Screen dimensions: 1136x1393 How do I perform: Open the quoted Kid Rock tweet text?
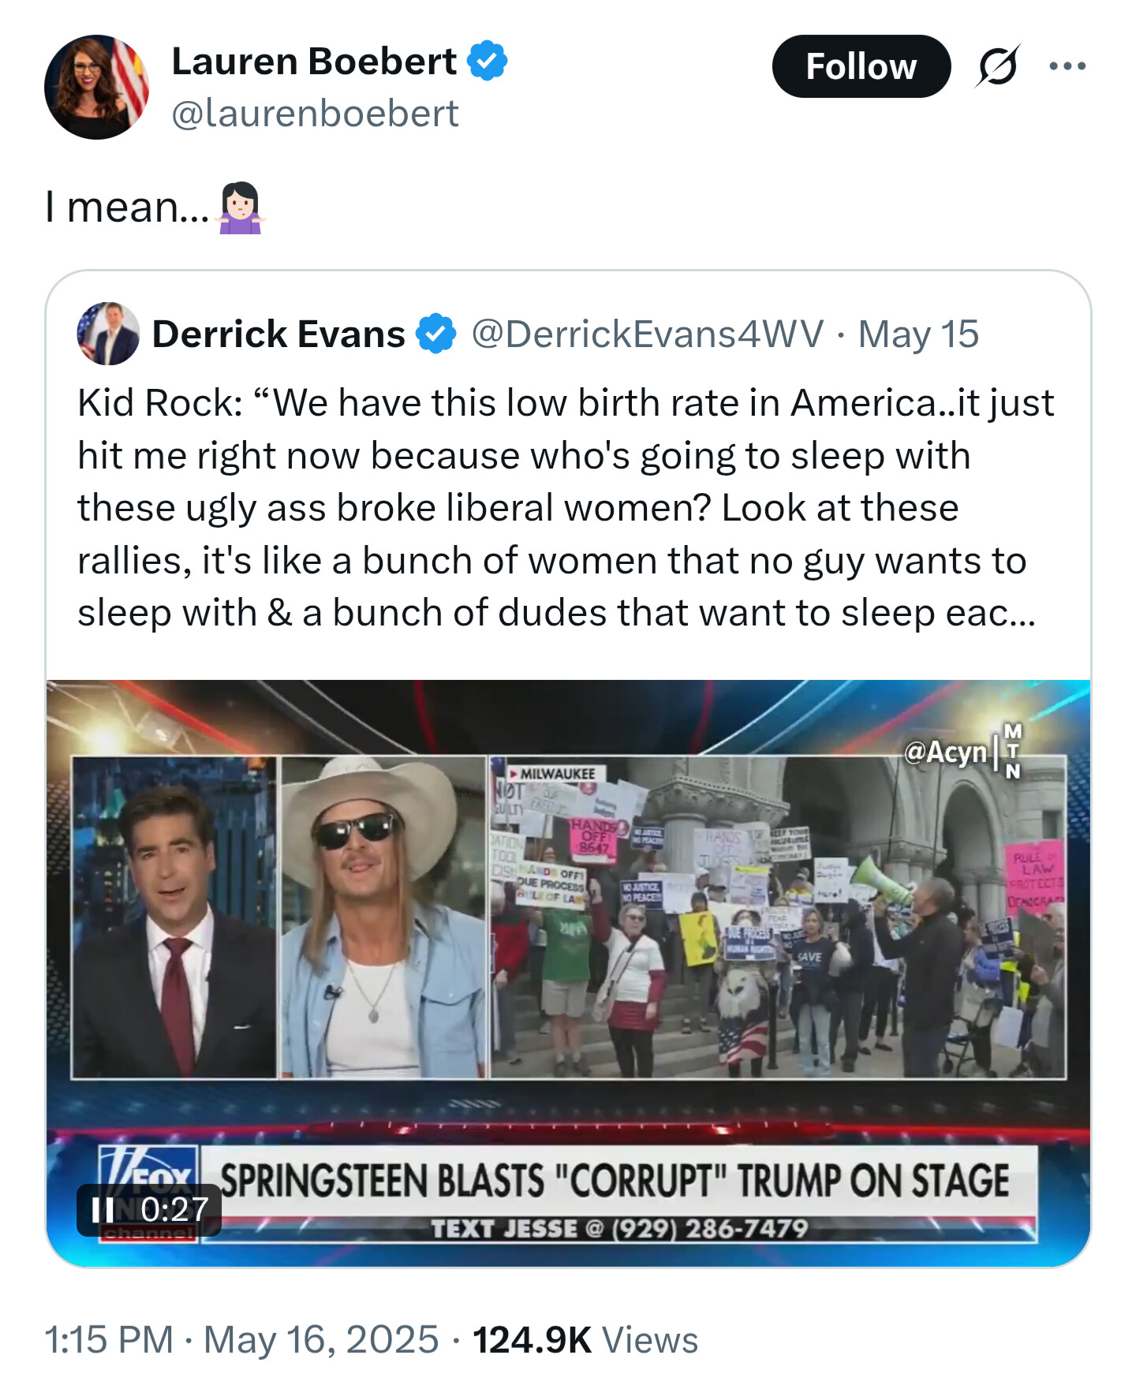tap(566, 507)
